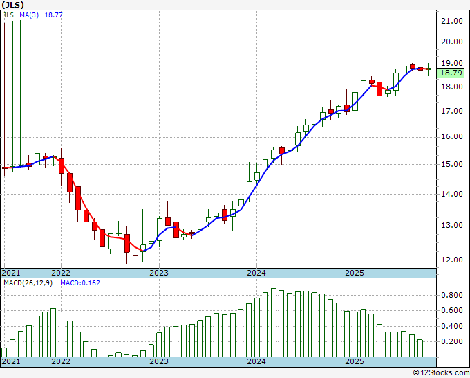This screenshot has width=470, height=378.
Task: Click the 12.00 price axis label
Action: click(x=451, y=260)
